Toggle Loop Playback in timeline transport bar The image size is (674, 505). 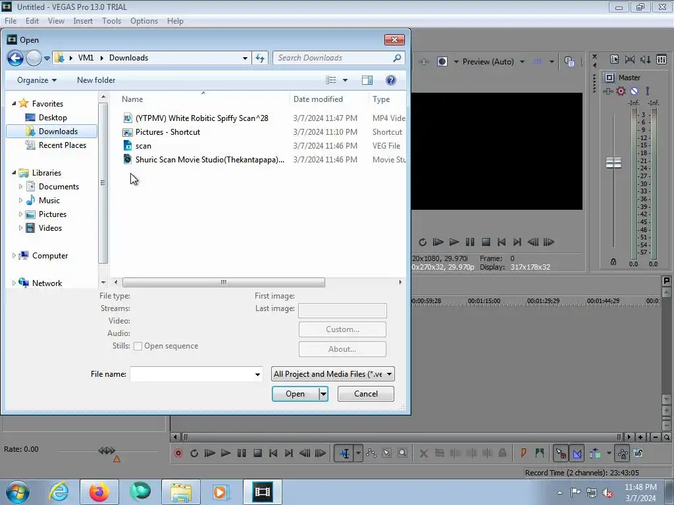[194, 453]
